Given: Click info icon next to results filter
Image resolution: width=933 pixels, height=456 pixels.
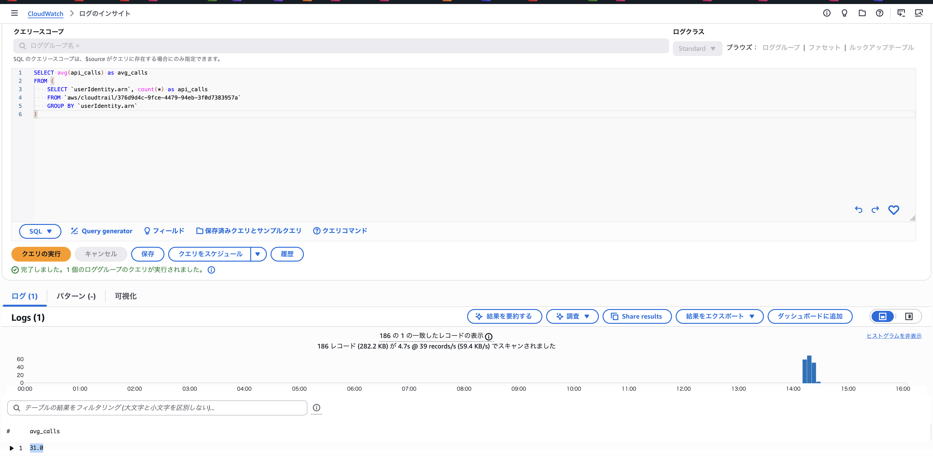Looking at the screenshot, I should (x=316, y=408).
